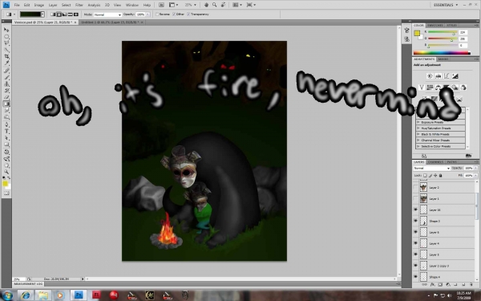Show hidden Layer 2 visibility box
481x301 pixels.
point(415,187)
